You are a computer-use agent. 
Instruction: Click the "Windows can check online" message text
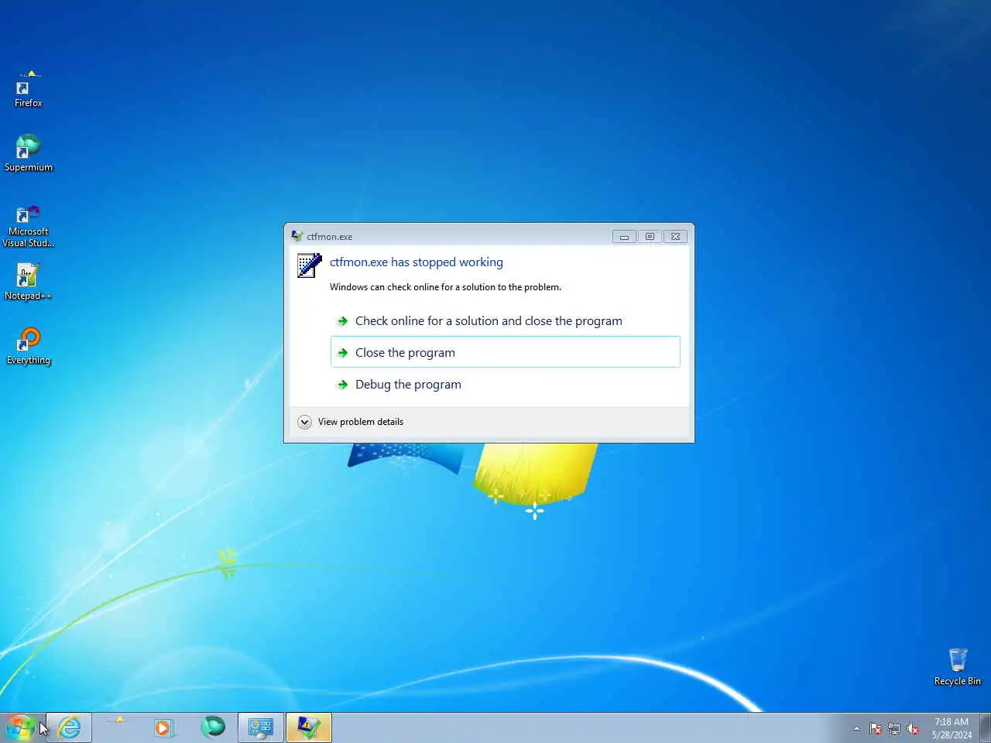445,287
